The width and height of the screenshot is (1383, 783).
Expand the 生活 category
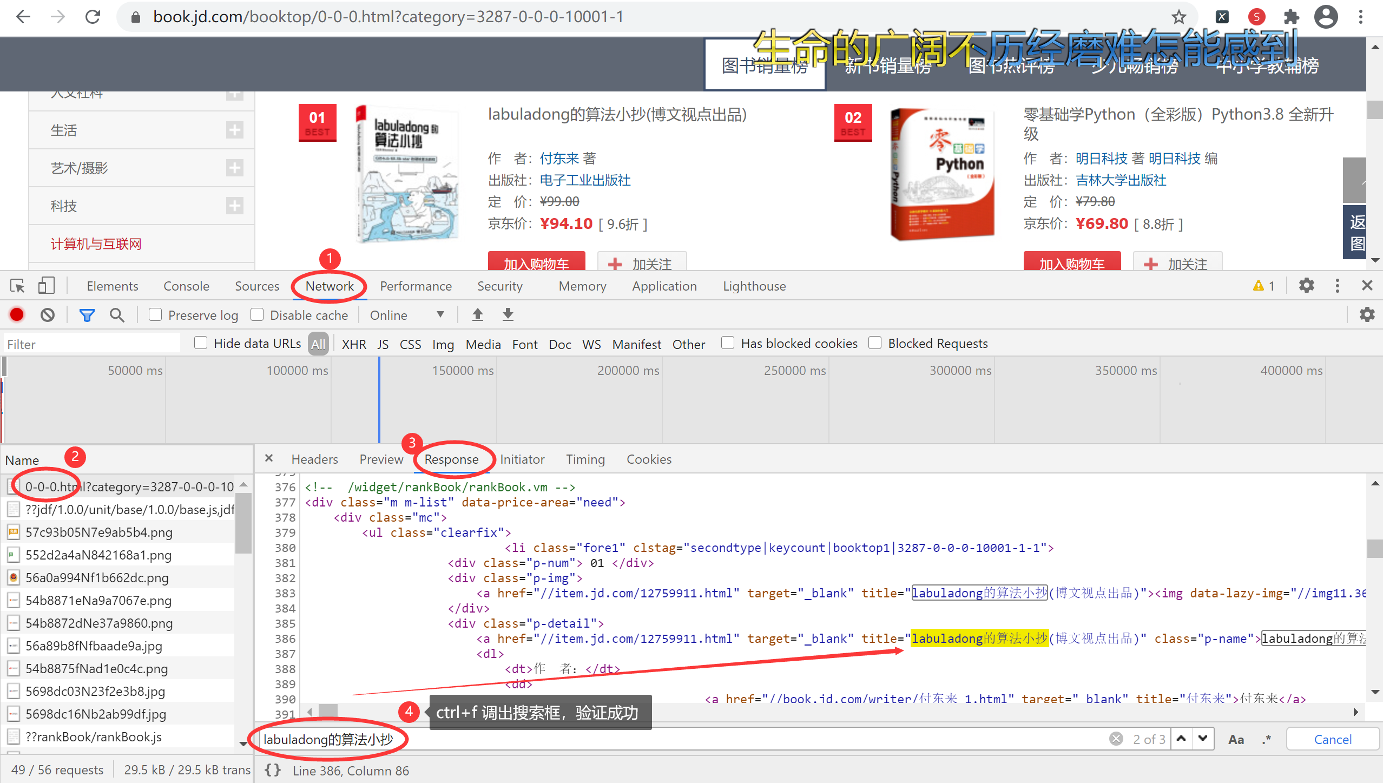234,130
